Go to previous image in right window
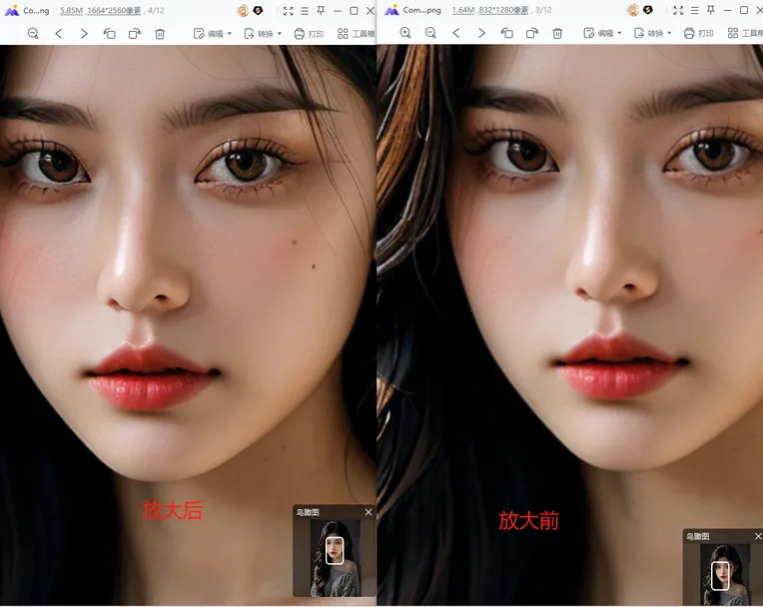 pos(456,33)
